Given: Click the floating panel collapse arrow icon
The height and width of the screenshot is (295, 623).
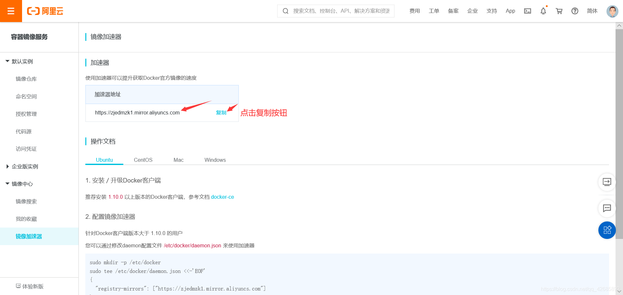Looking at the screenshot, I should click(607, 182).
